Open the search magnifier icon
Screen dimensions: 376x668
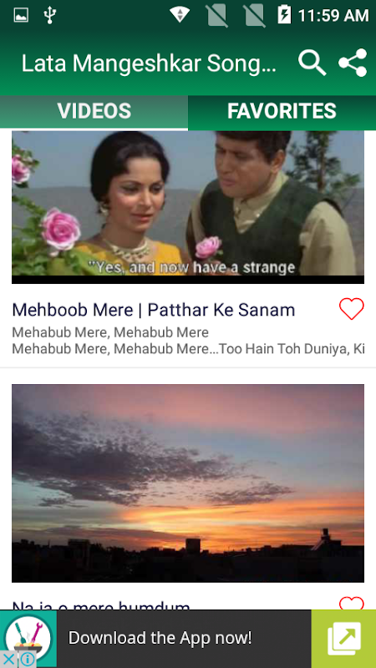312,63
